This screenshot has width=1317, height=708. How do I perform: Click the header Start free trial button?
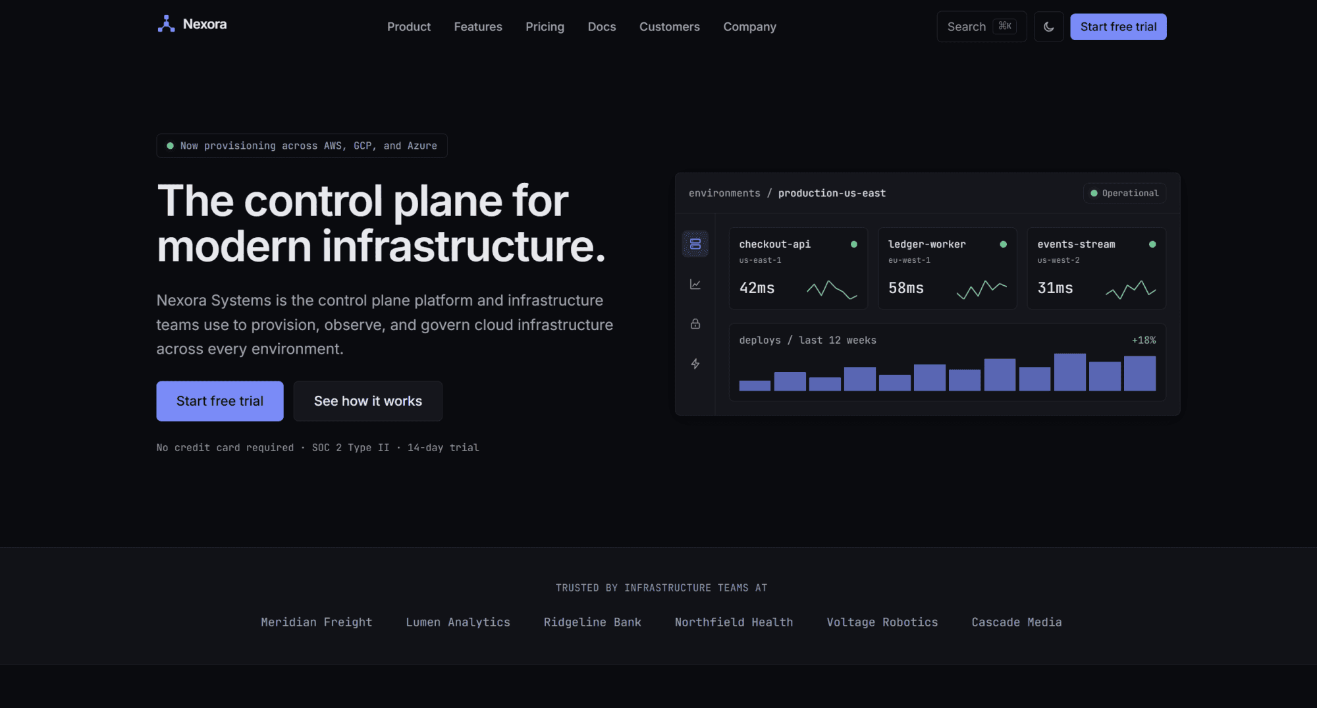(1118, 27)
